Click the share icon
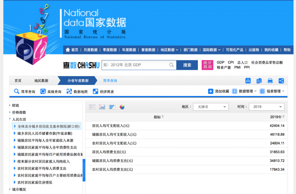Screen dimensions: 296x194 (x=281, y=81)
